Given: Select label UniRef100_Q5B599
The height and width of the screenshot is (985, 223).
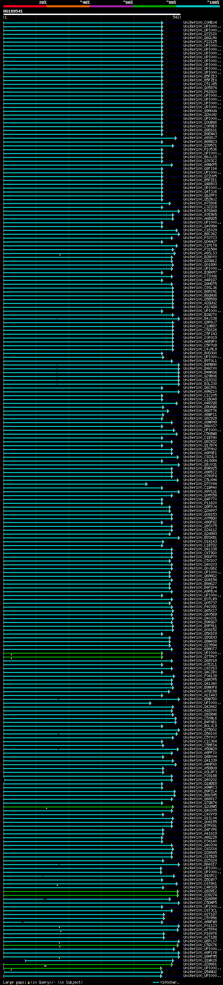Looking at the screenshot, I should 200,299.
